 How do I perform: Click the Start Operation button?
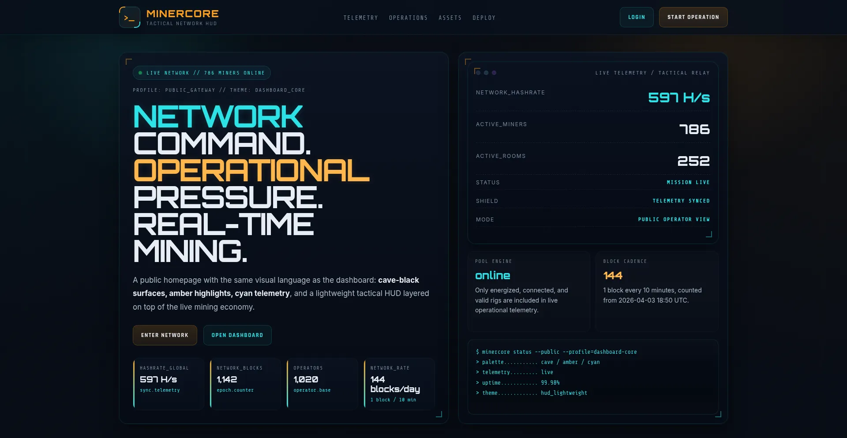(693, 17)
